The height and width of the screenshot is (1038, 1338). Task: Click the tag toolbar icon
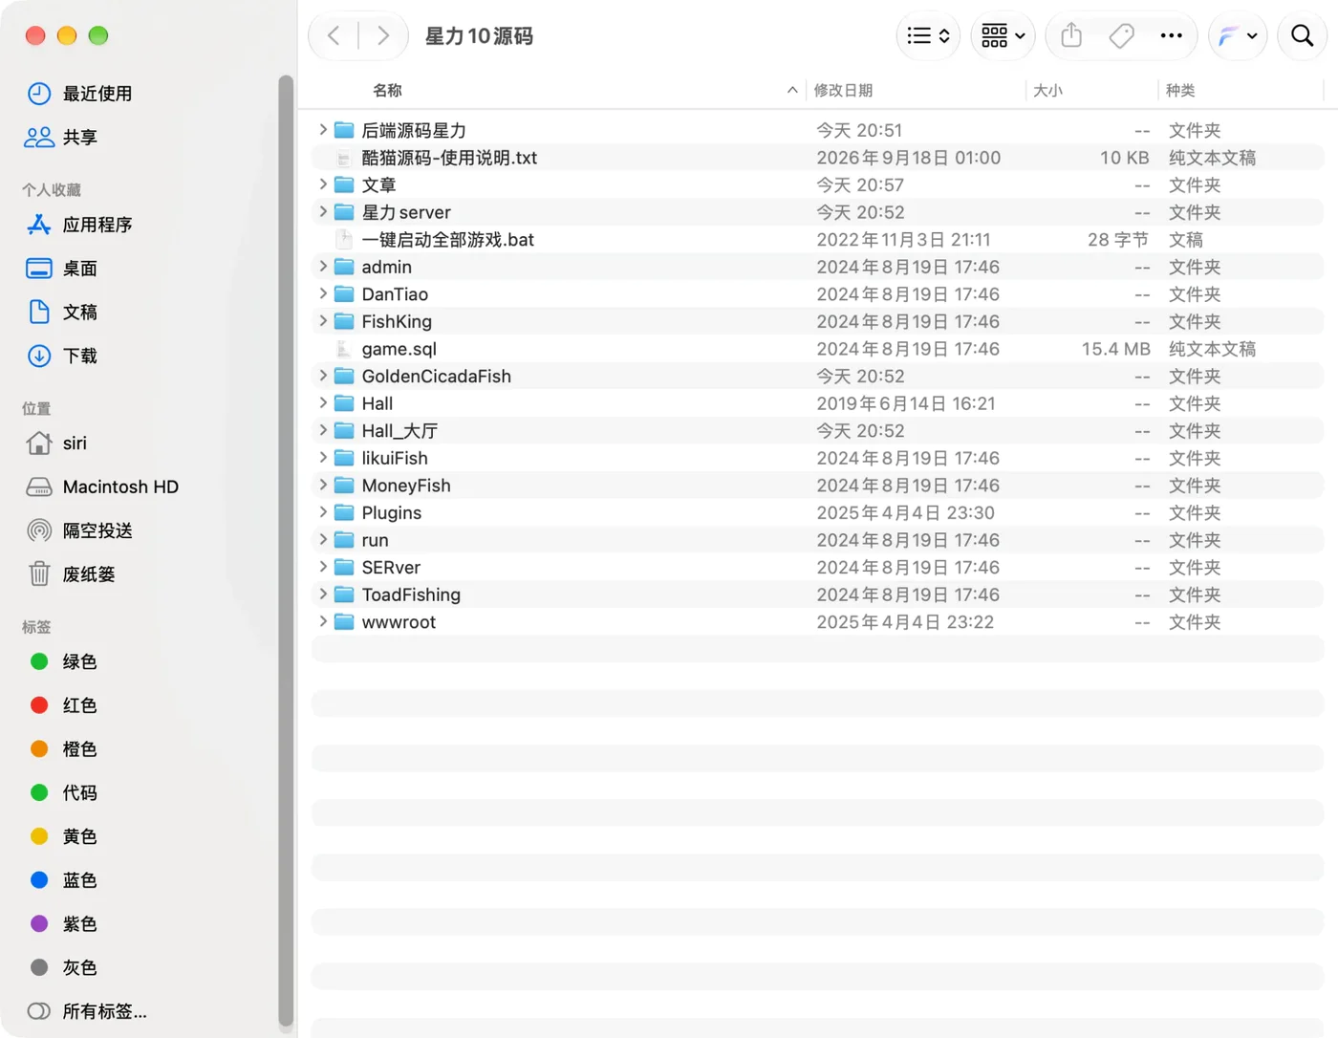pyautogui.click(x=1121, y=36)
